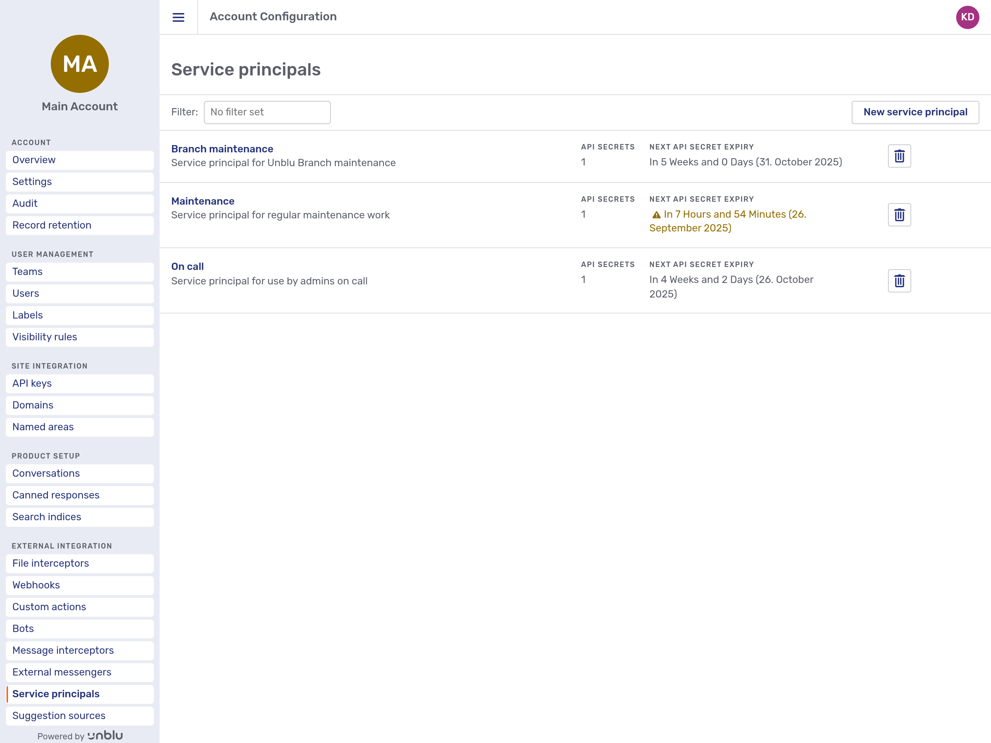Click the expiry warning triangle icon
Screen dimensions: 991x743
coord(656,215)
